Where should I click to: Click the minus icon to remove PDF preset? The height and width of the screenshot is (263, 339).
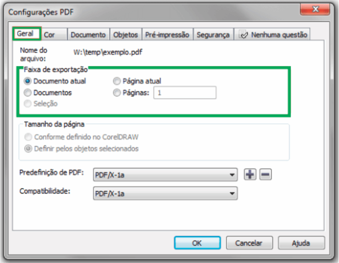[x=265, y=174]
